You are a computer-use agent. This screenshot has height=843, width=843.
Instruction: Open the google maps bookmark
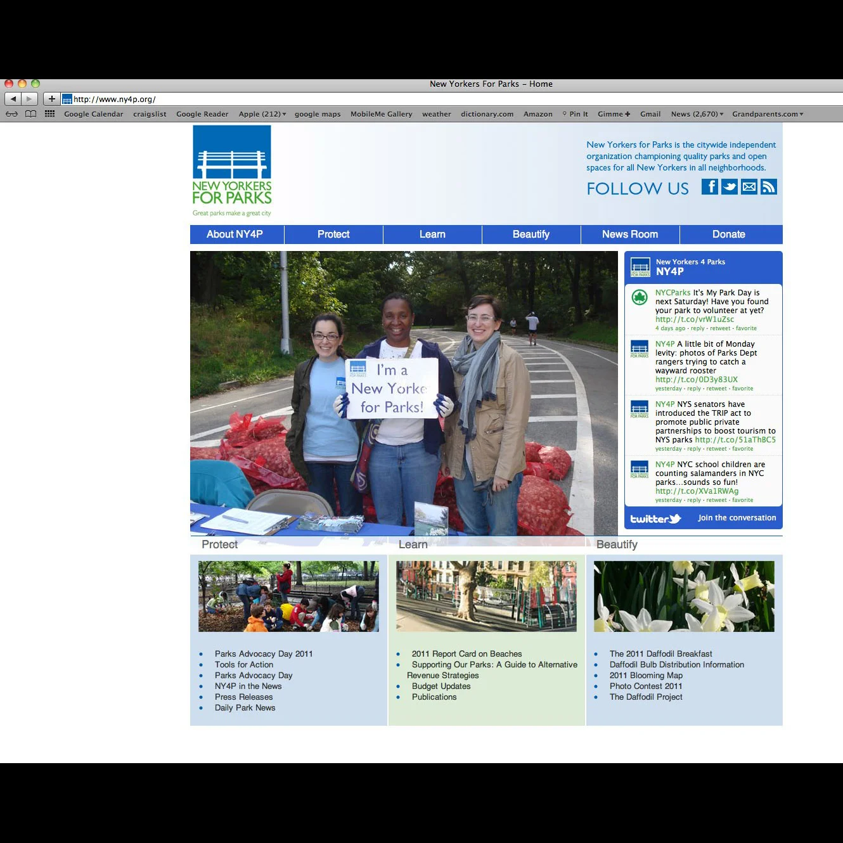click(318, 114)
